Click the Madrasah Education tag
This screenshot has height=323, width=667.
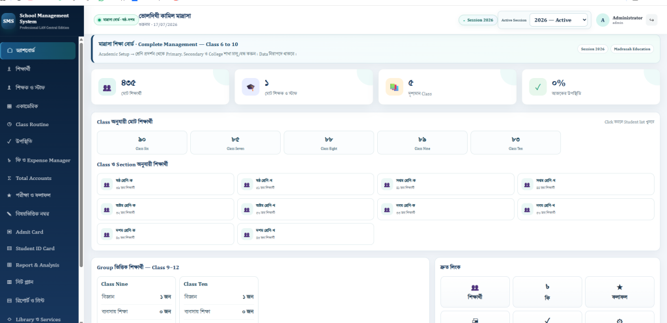[632, 49]
